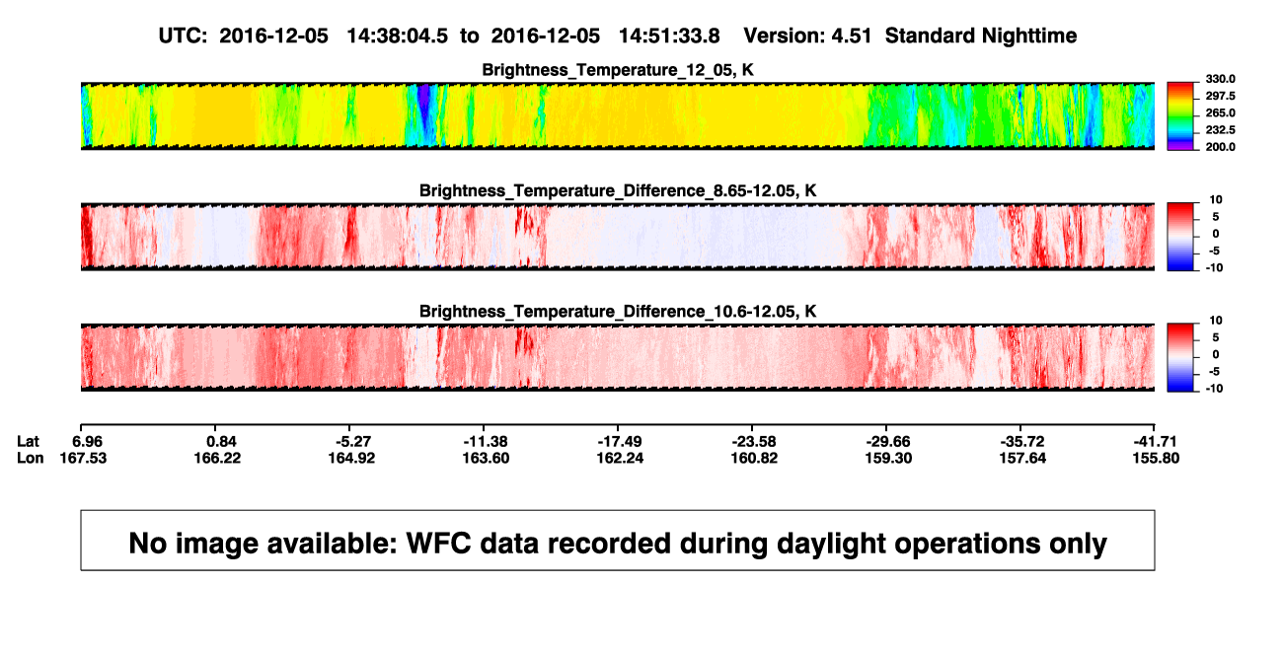Click the 'Lat' axis row label
This screenshot has height=658, width=1283.
tap(29, 441)
